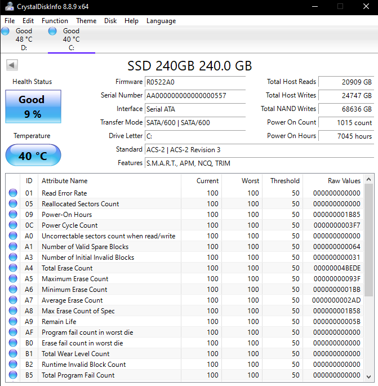378x386 pixels.
Task: Click the Attribute Name column header
Action: click(109, 181)
